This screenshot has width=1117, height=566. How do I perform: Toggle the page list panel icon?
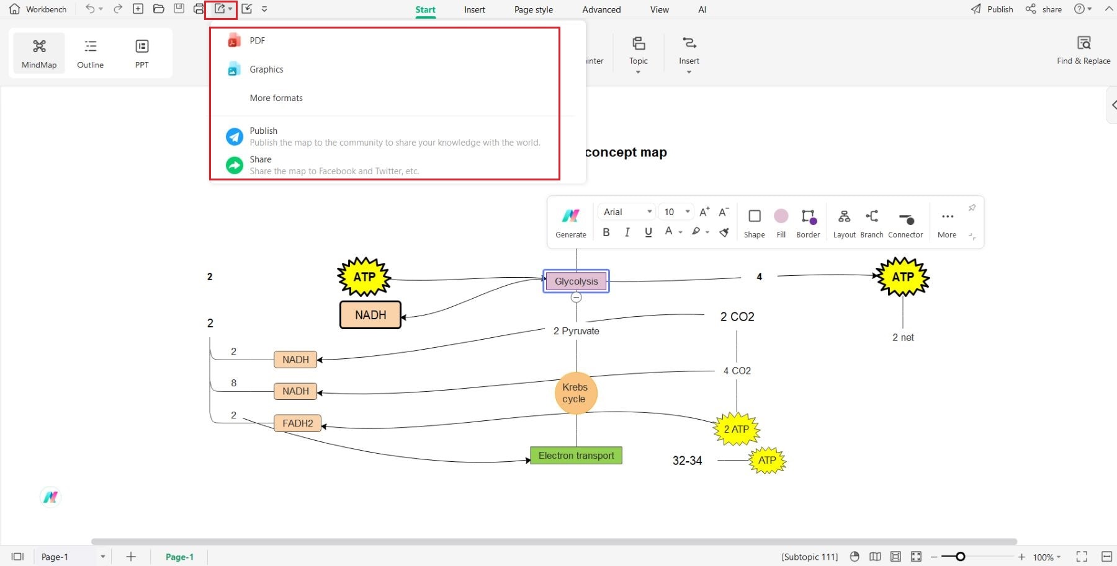[17, 557]
